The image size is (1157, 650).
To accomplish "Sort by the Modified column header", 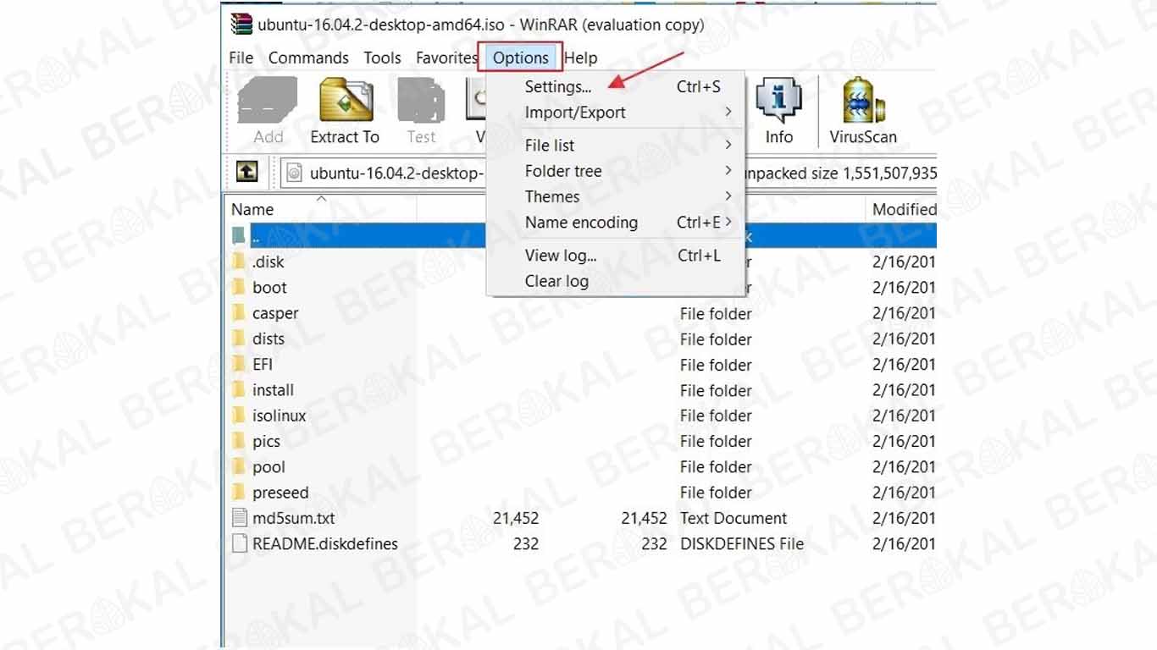I will pos(901,209).
